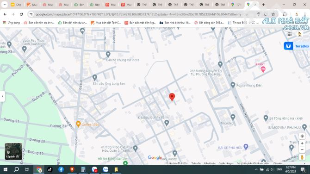This screenshot has height=174, width=310.
Task: Zoom out with the minus button
Action: pyautogui.click(x=302, y=149)
